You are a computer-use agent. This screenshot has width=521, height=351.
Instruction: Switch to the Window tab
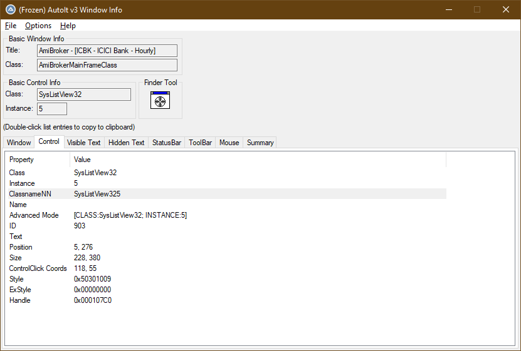coord(19,143)
